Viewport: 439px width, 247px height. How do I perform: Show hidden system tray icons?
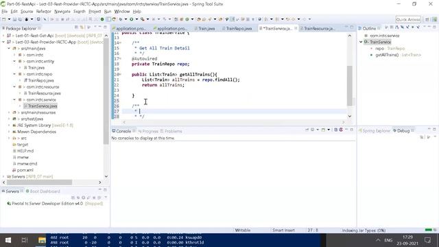coord(378,240)
